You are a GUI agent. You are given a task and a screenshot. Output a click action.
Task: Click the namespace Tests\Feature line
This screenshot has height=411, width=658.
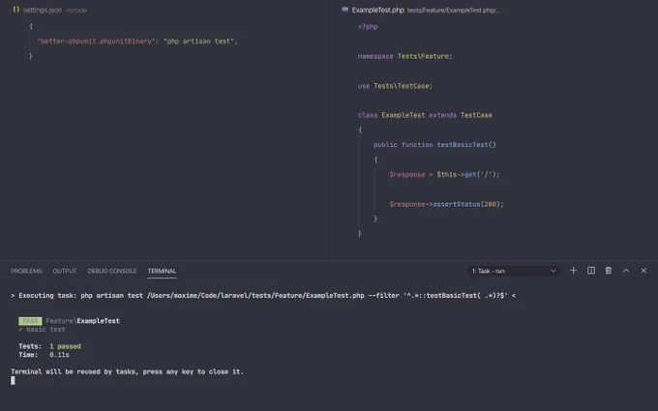pos(404,56)
